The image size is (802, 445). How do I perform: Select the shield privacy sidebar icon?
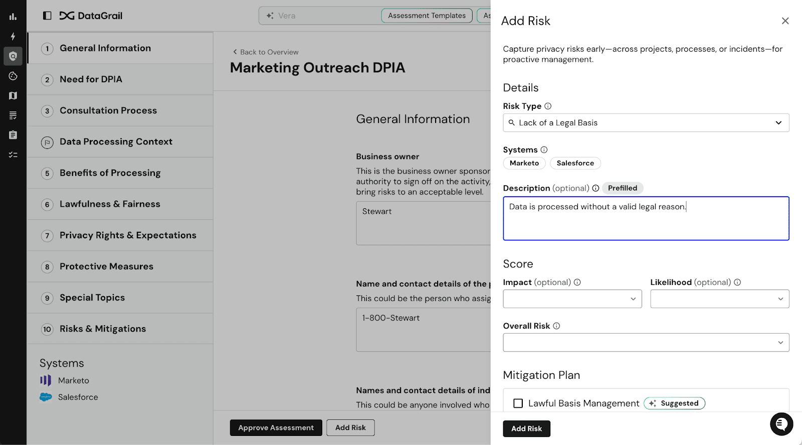tap(13, 56)
